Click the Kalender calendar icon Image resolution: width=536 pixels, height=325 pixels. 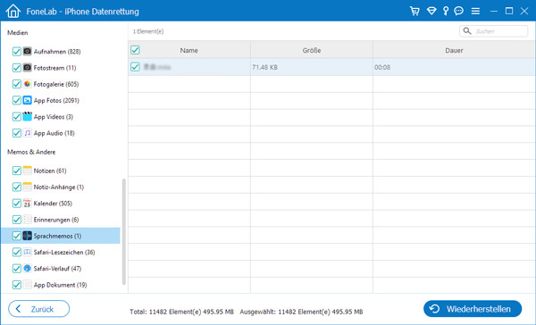click(x=28, y=204)
